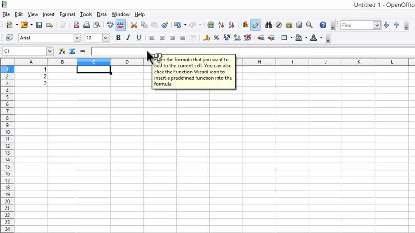Image resolution: width=415 pixels, height=233 pixels.
Task: Click the Help button on the toolbar
Action: click(323, 25)
